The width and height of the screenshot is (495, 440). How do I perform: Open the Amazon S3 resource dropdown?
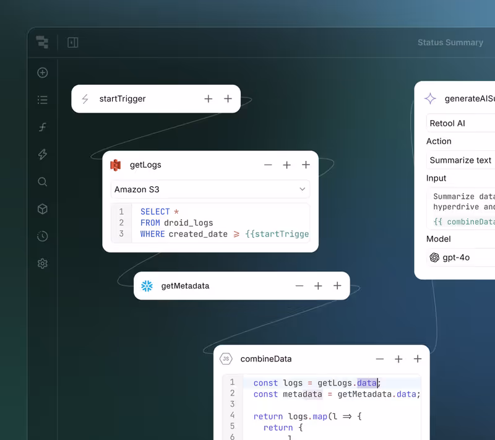[210, 189]
